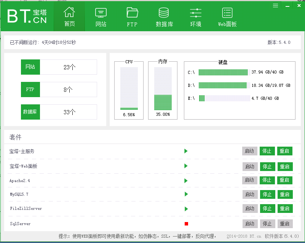Click the 23个 website count
This screenshot has width=305, height=243.
[69, 67]
